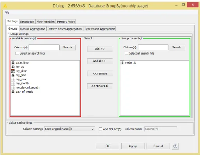Click the integer icon beside my_year
The height and width of the screenshot is (155, 200).
click(x=13, y=79)
